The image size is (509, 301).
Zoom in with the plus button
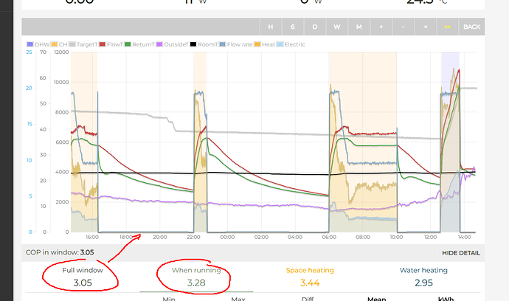point(381,27)
